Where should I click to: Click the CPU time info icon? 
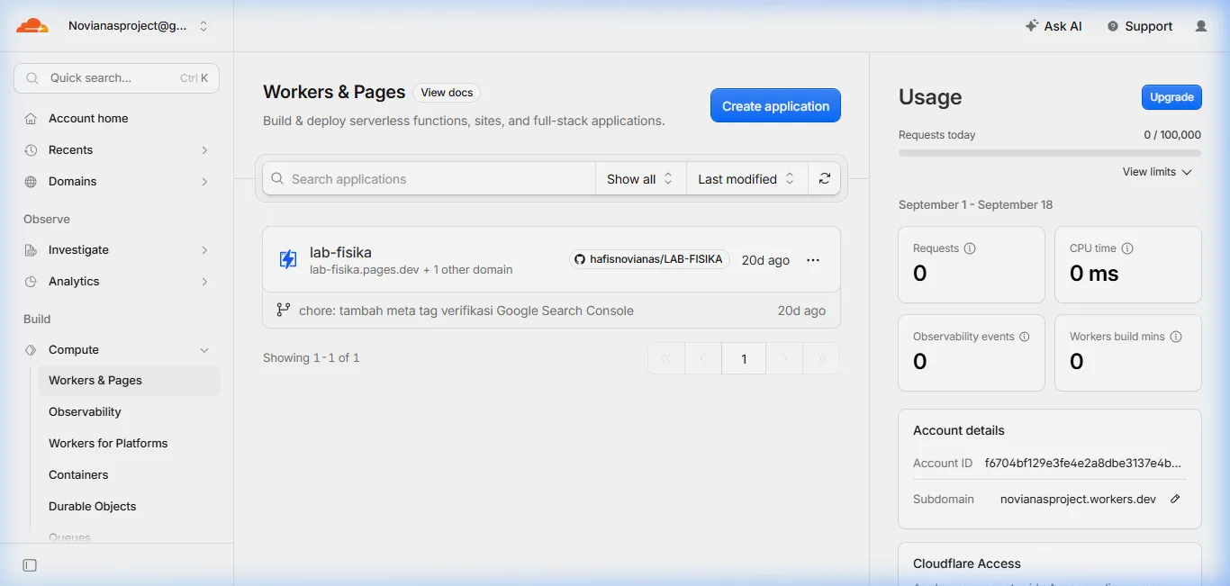pos(1127,248)
